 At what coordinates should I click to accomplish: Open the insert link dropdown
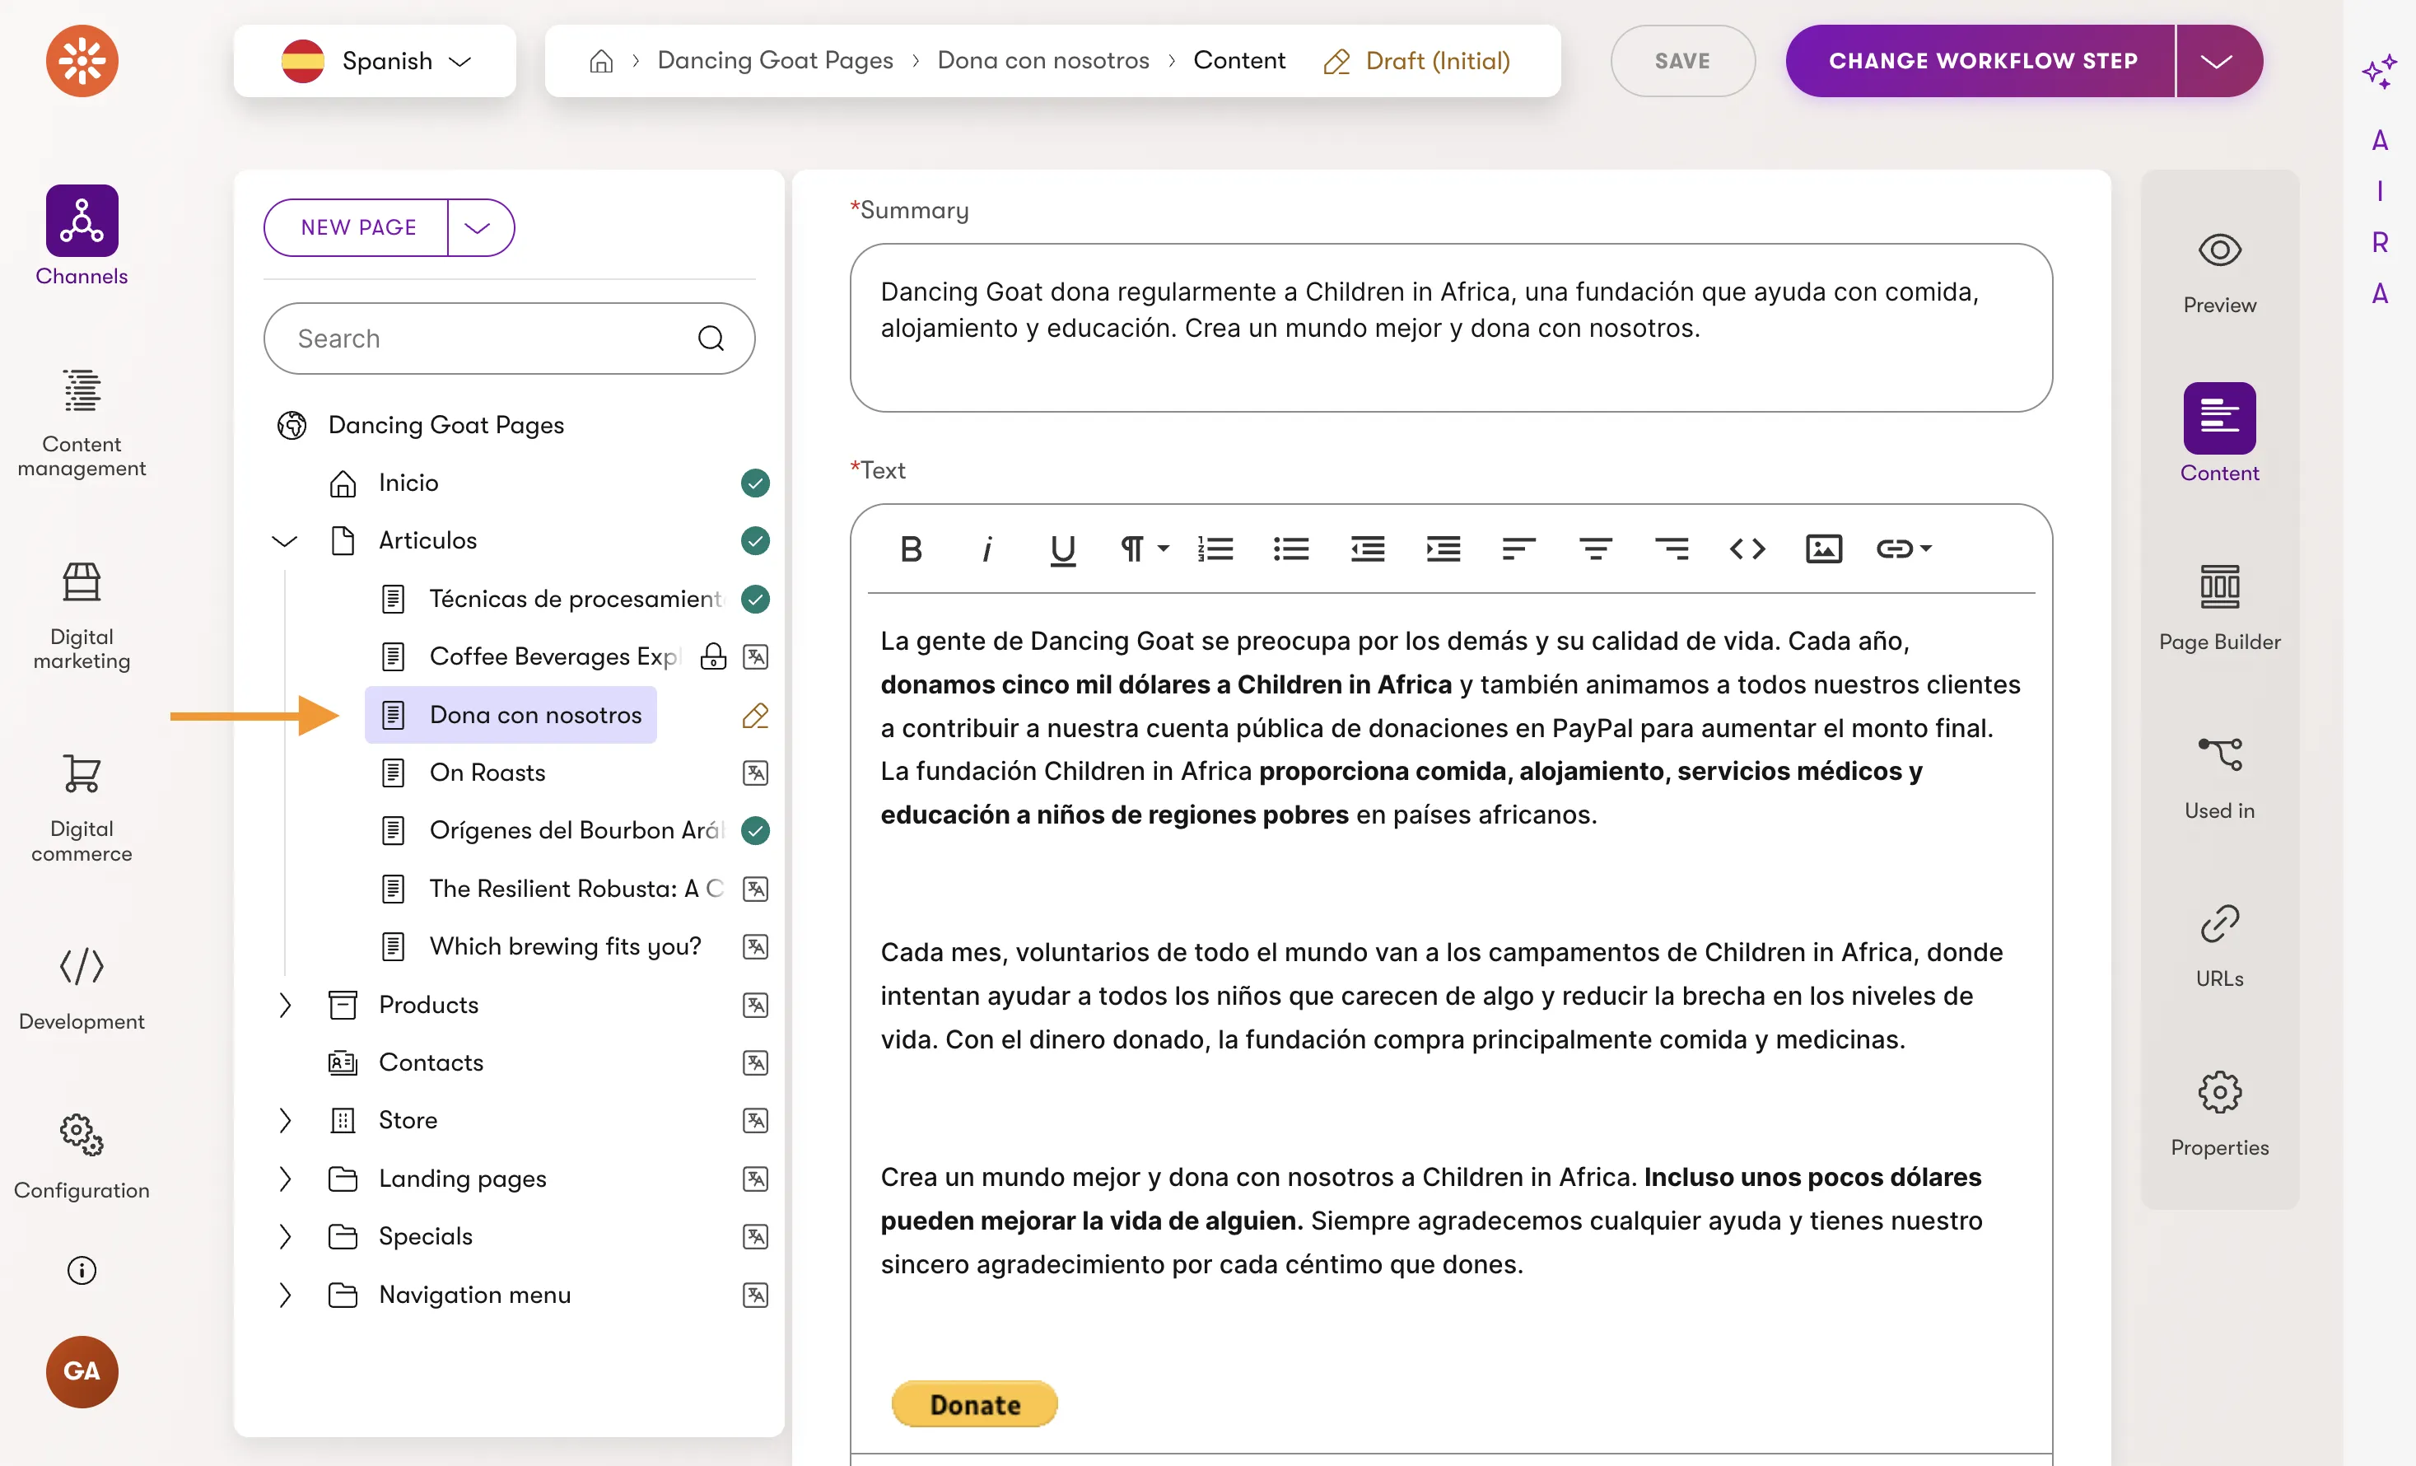(1903, 549)
